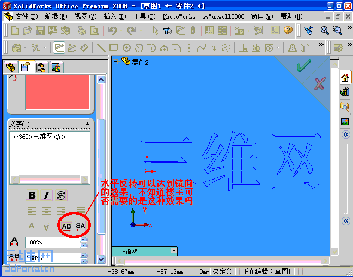Screen dimensions: 353x277
Task: Select the Line sketch tool
Action: pyautogui.click(x=101, y=48)
